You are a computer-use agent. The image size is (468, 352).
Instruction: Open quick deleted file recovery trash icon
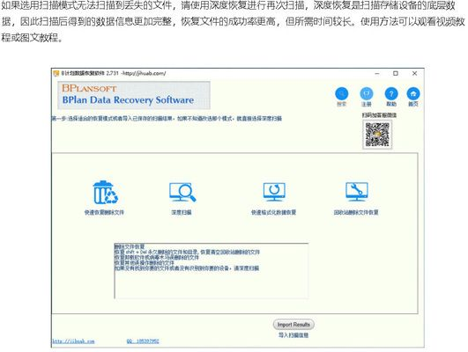coord(106,193)
